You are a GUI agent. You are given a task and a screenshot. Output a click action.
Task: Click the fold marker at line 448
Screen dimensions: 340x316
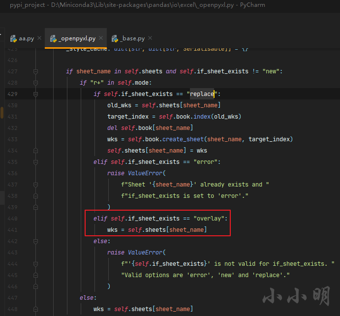tap(36, 309)
